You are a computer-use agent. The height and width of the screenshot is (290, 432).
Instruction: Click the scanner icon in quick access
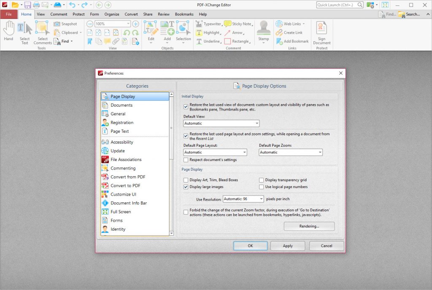pos(57,5)
